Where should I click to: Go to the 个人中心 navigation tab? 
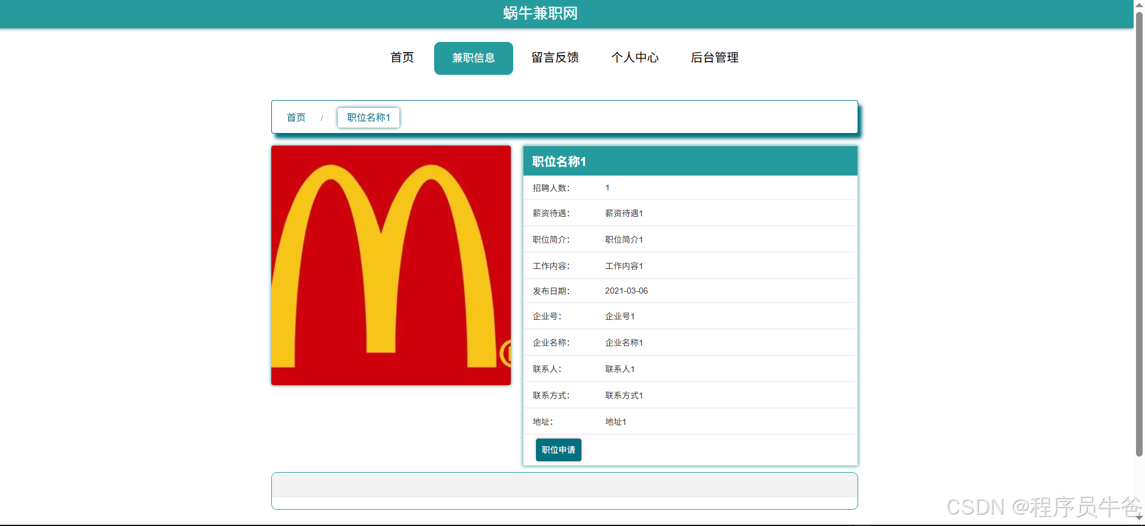point(635,58)
